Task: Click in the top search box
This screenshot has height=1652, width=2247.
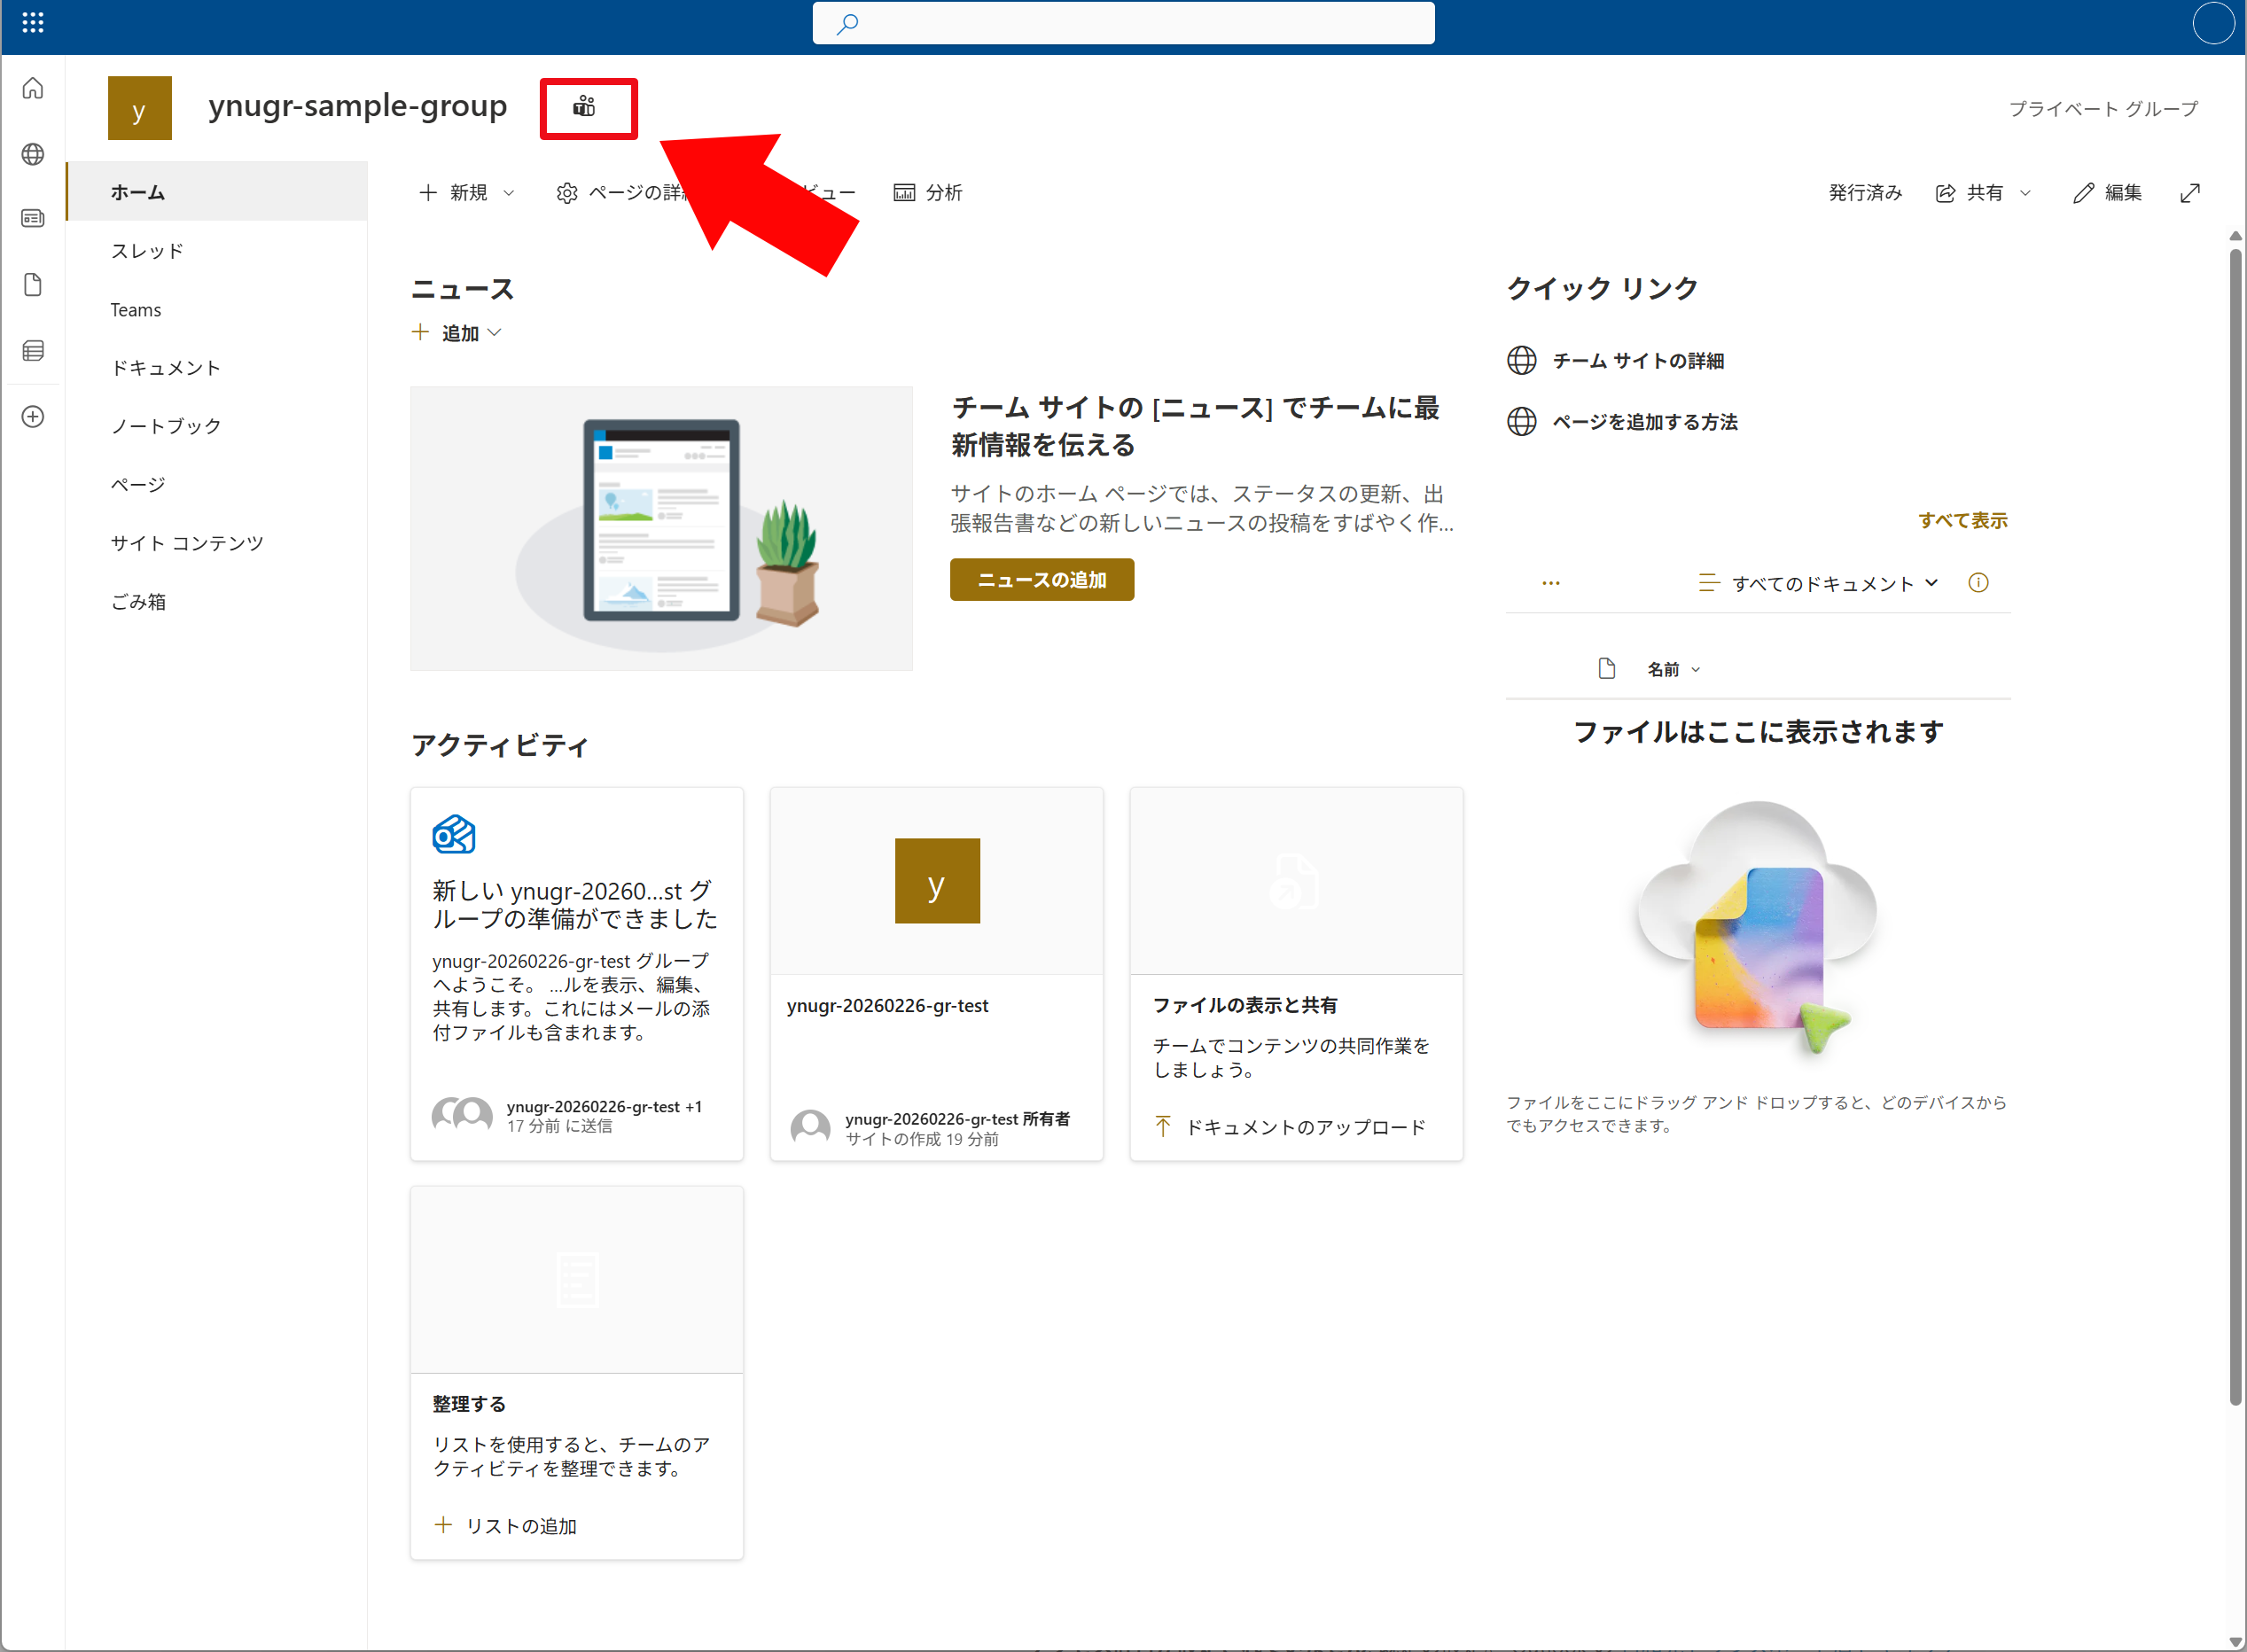Action: coord(1122,23)
